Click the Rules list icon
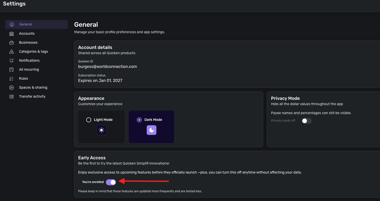 coord(12,79)
